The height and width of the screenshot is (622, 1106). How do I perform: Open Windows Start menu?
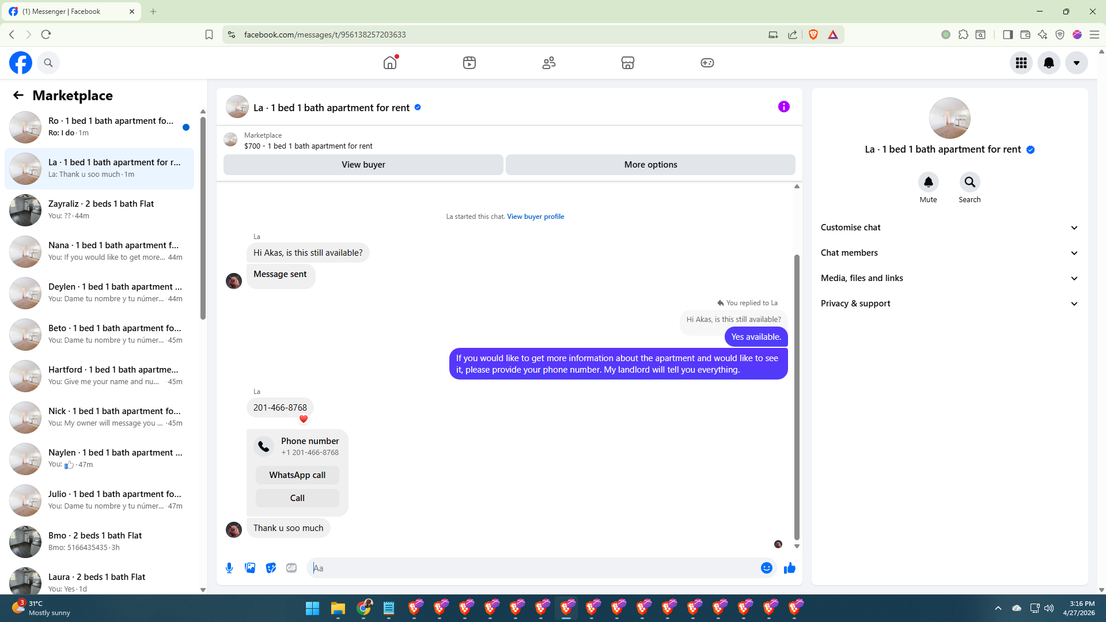point(312,608)
